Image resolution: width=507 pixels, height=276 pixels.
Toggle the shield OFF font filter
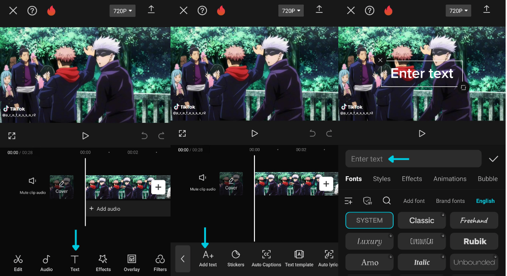coord(367,201)
